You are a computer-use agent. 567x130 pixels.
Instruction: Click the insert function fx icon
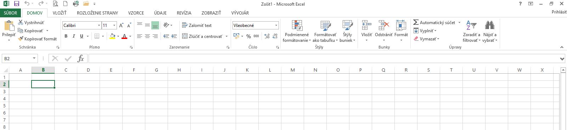click(x=80, y=59)
